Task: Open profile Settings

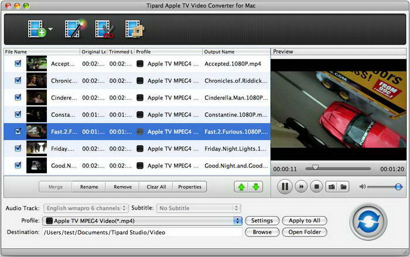Action: click(262, 221)
